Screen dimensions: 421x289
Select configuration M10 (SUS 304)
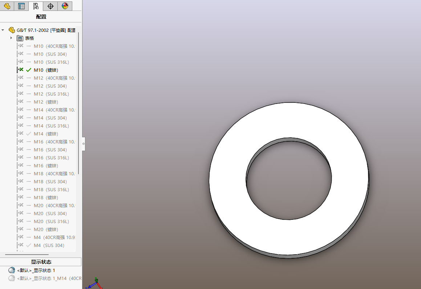(x=50, y=54)
